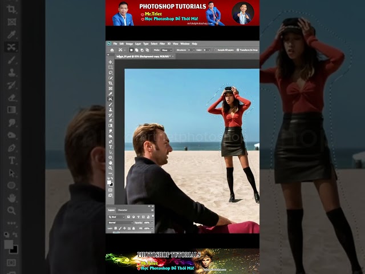This screenshot has height=274, width=365.
Task: Select the Rectangular Marquee tool
Action: pyautogui.click(x=110, y=67)
